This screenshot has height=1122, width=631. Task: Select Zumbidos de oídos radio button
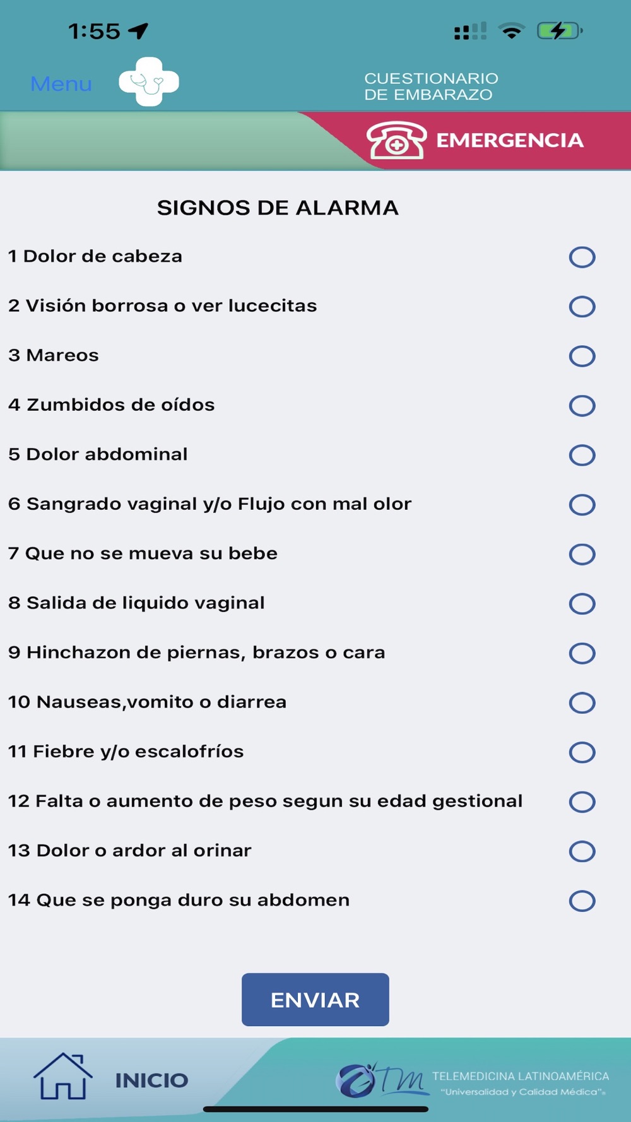[x=582, y=406]
